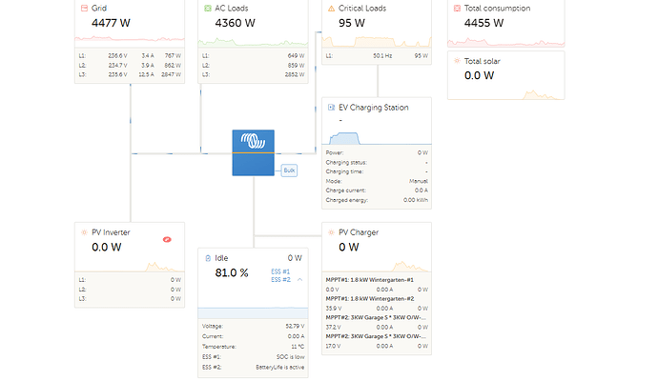Click the Grid card icon
The height and width of the screenshot is (381, 658).
[84, 9]
